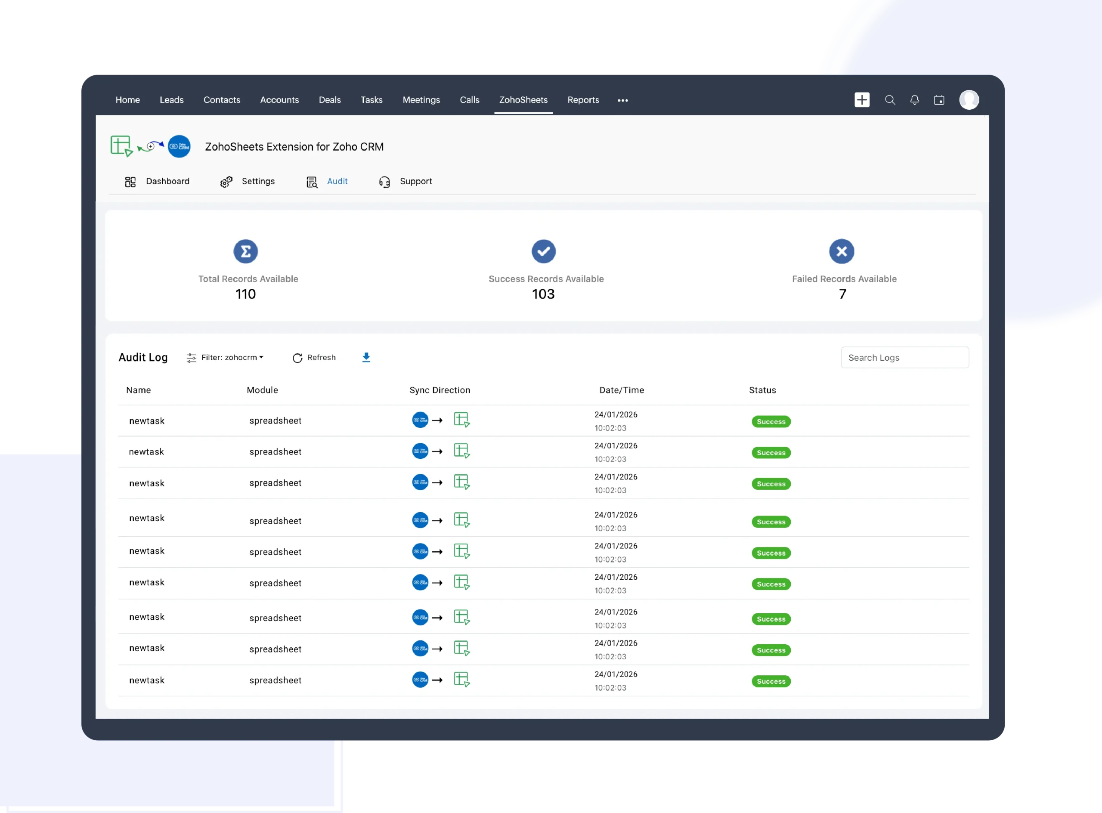Open the search magnifier icon
1102x813 pixels.
point(890,100)
